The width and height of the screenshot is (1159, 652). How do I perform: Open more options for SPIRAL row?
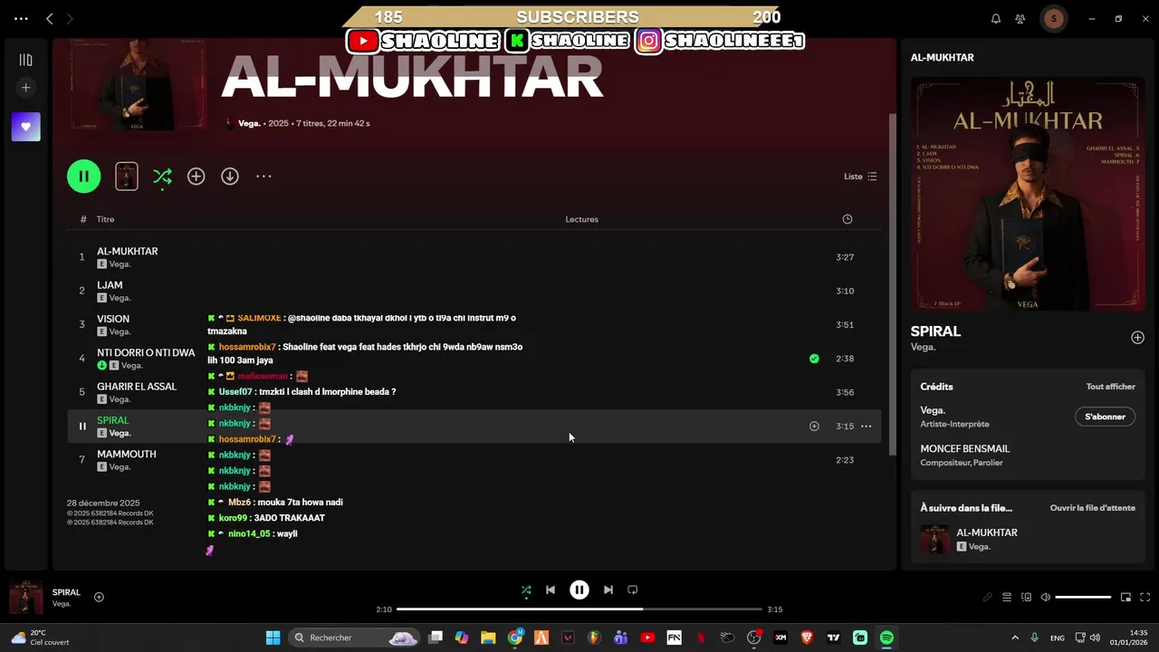coord(866,427)
